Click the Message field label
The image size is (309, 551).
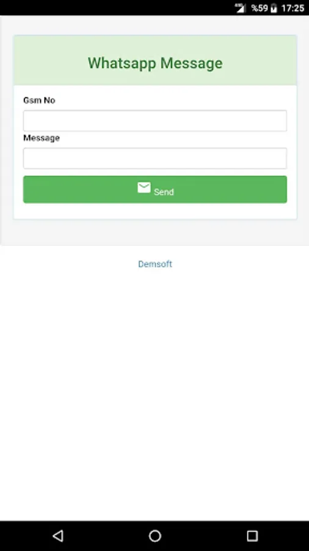click(42, 138)
